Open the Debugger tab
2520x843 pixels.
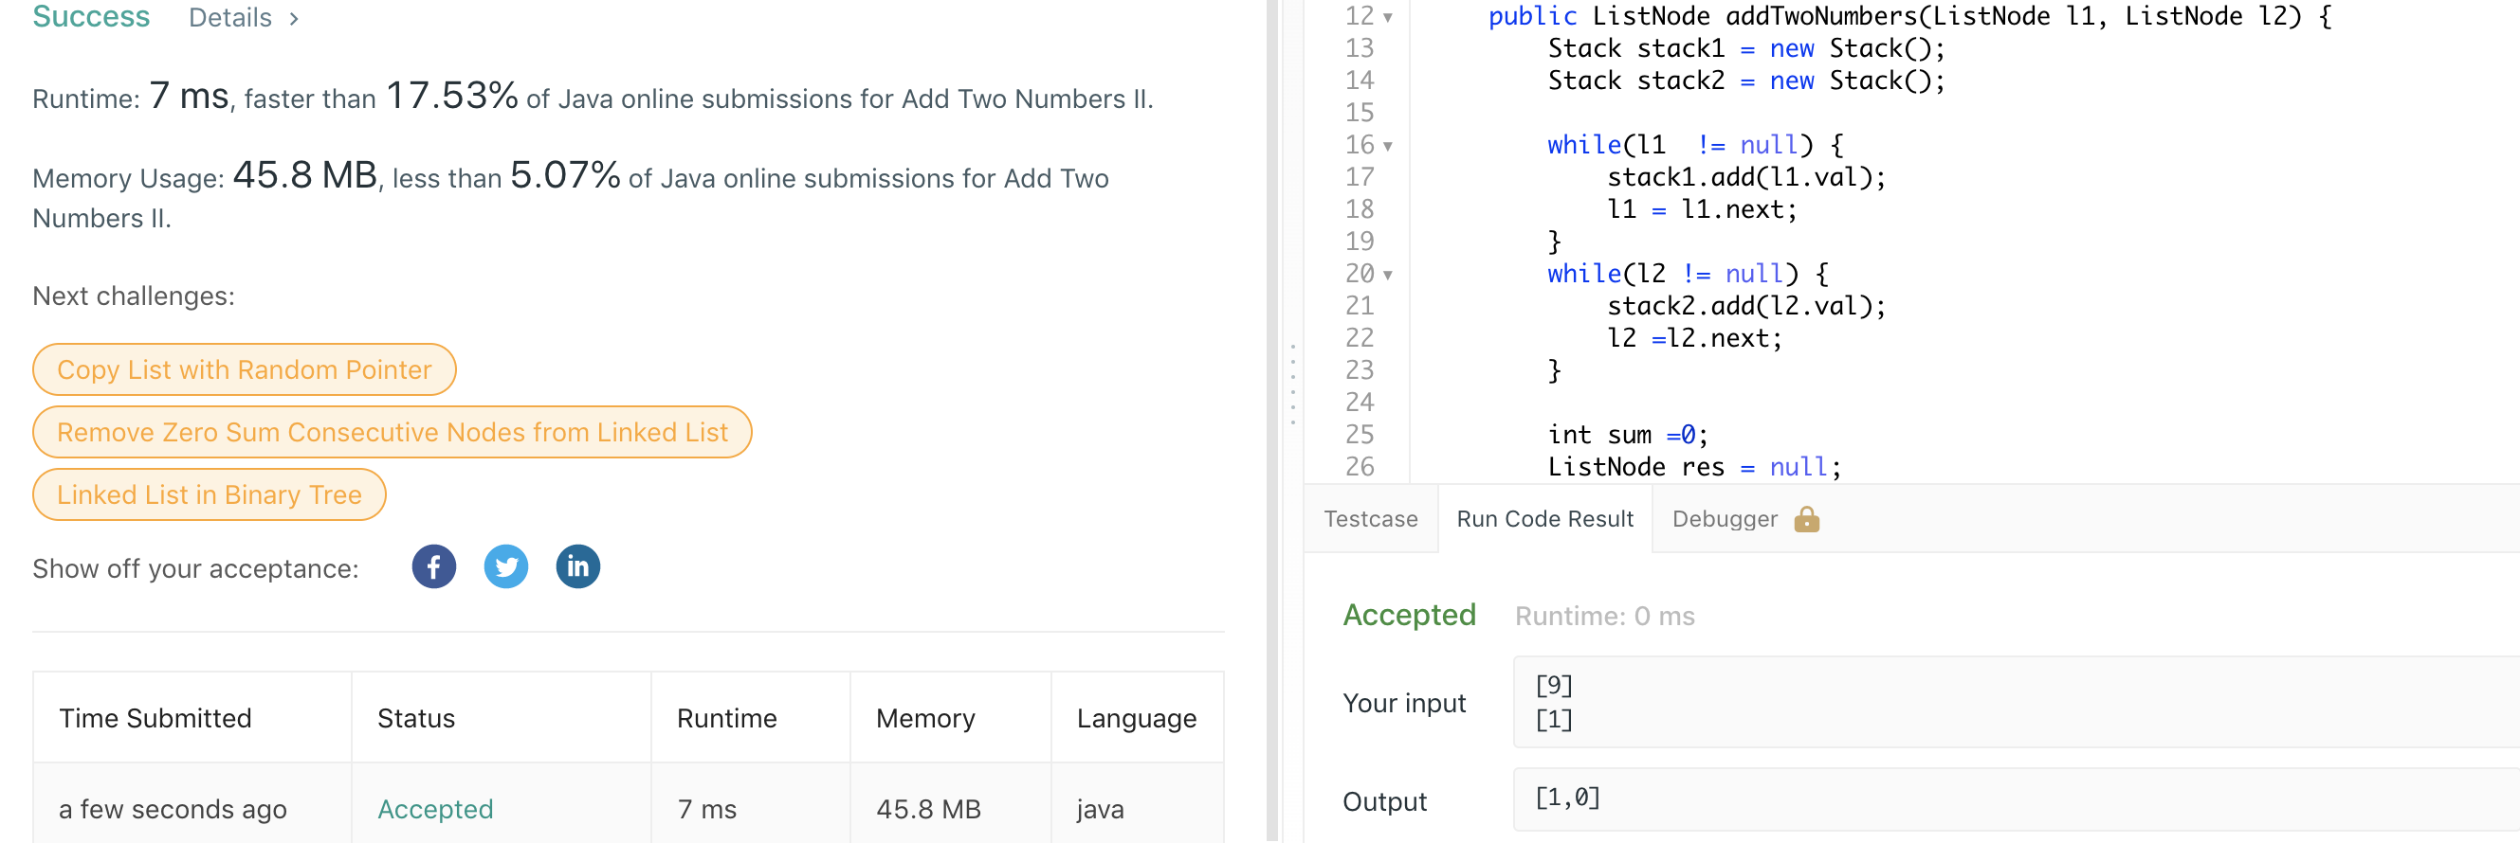pyautogui.click(x=1724, y=519)
